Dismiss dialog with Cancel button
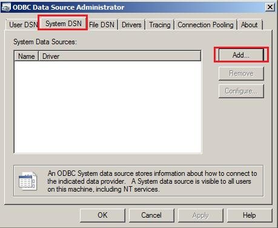 [x=151, y=215]
